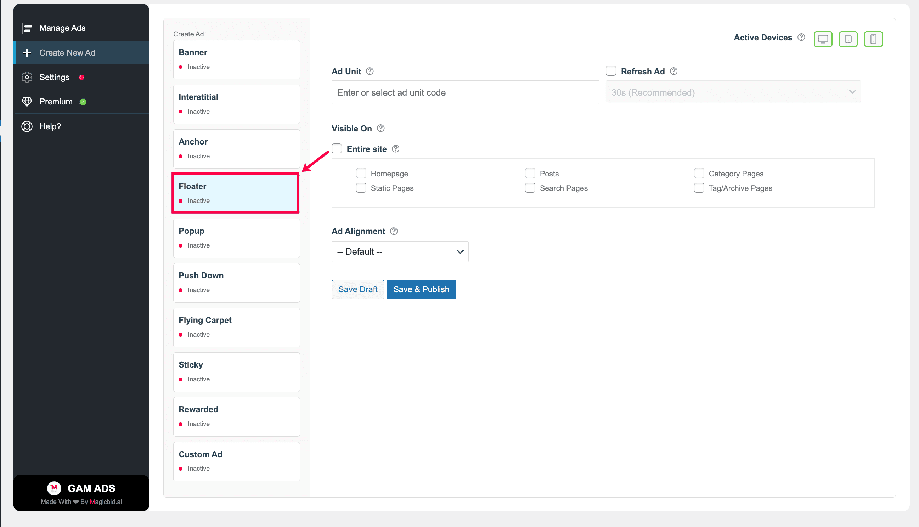The height and width of the screenshot is (527, 919).
Task: Toggle the tablet active device icon
Action: (x=848, y=39)
